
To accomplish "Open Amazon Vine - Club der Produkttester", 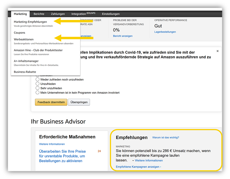I will 38,50.
